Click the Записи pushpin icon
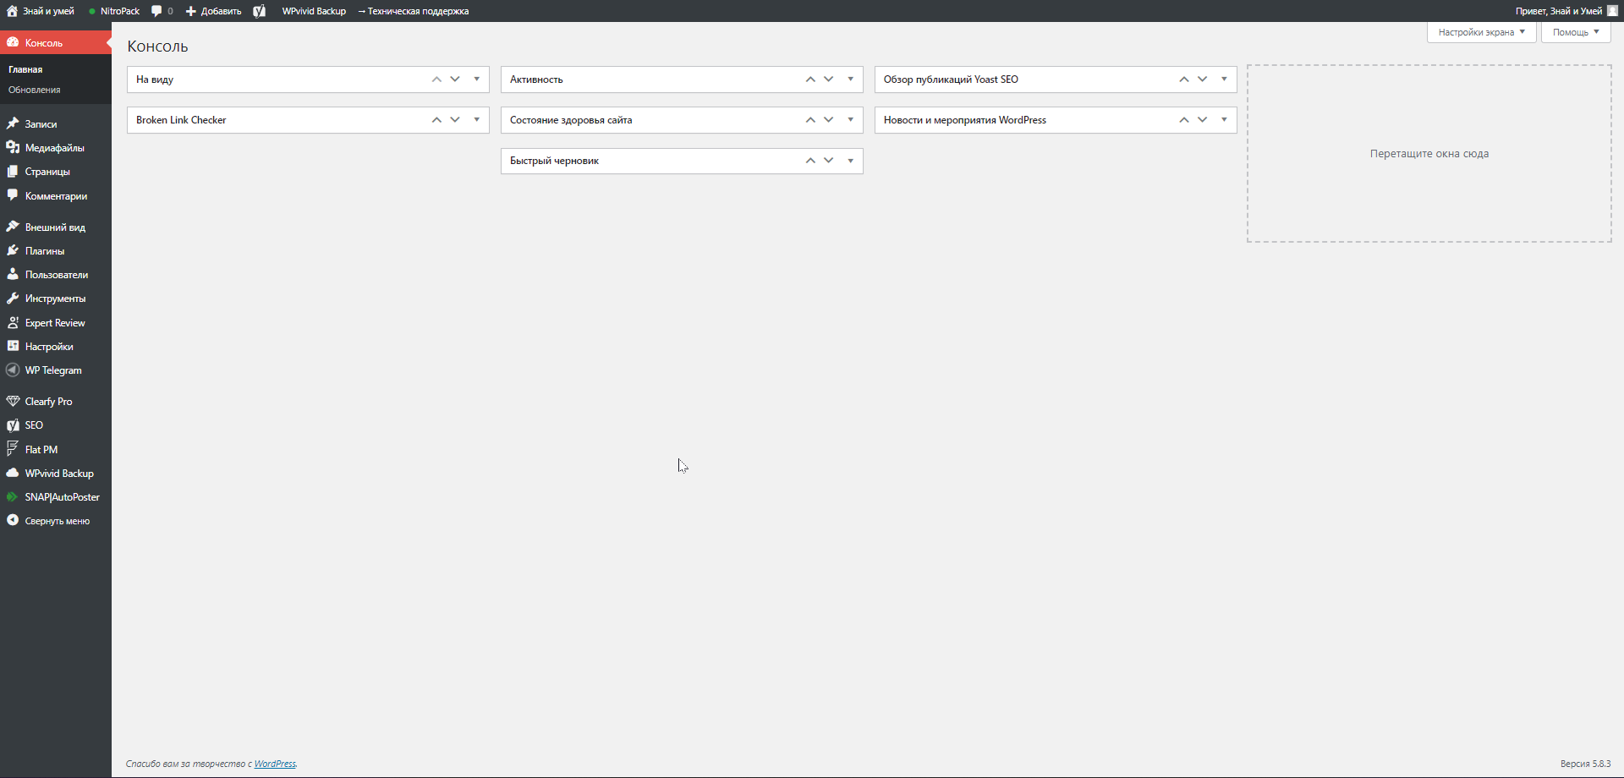 tap(13, 123)
